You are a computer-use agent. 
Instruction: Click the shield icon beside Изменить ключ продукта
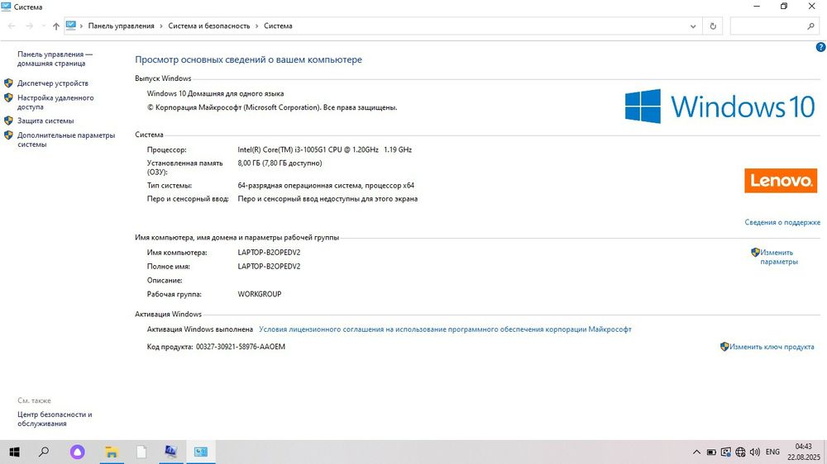tap(724, 346)
